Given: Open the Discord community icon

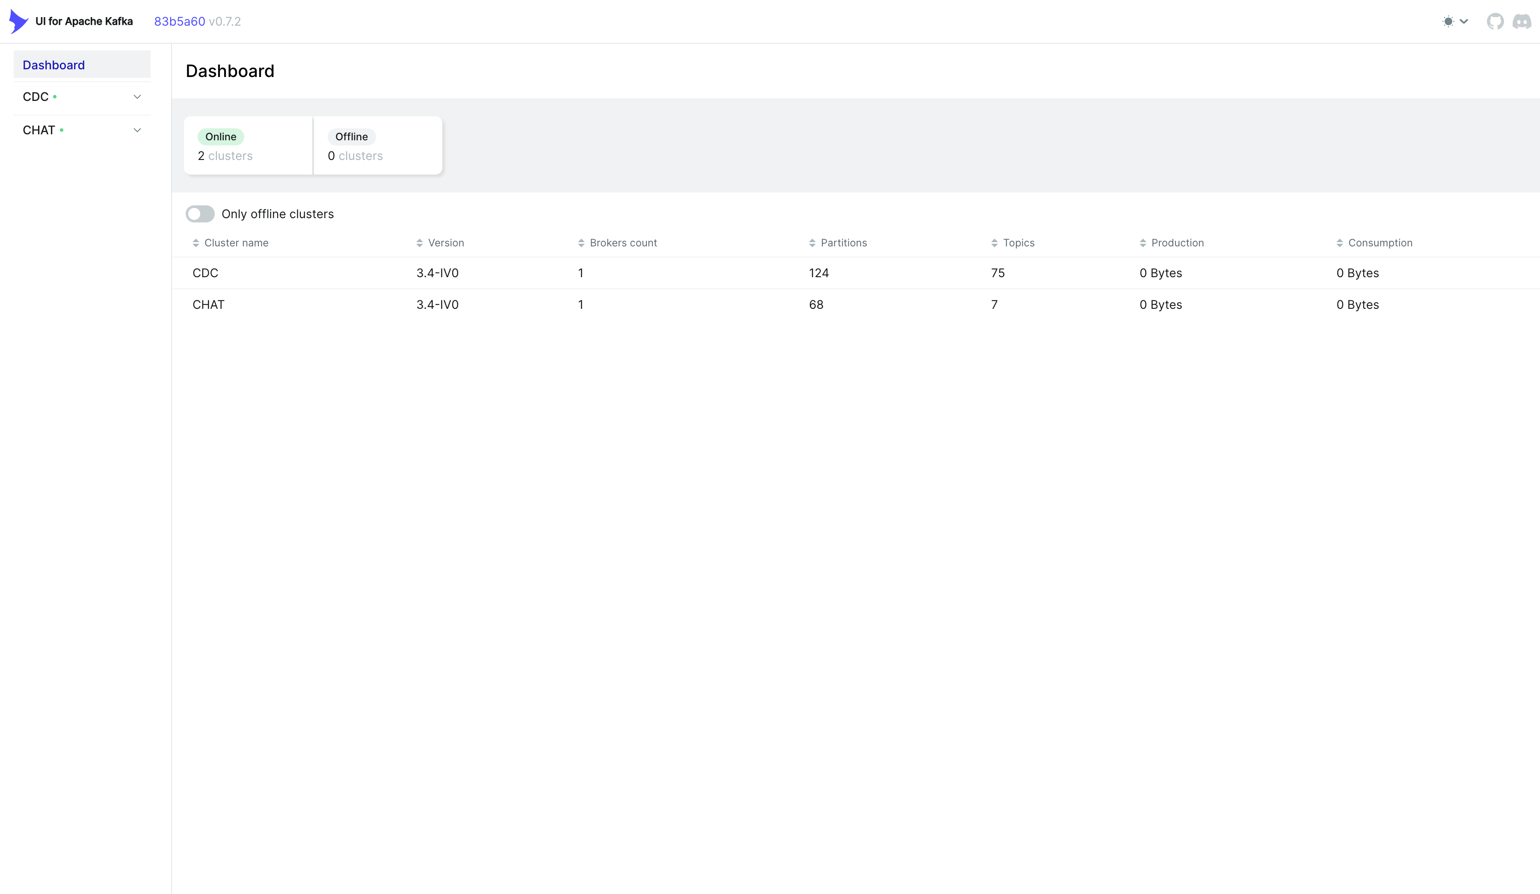Looking at the screenshot, I should click(x=1522, y=21).
